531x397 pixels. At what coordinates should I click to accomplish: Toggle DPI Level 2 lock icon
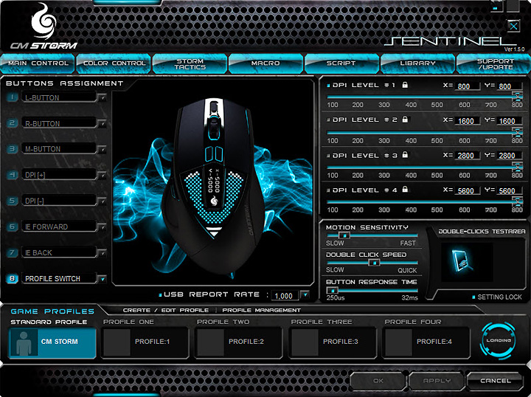pos(405,120)
